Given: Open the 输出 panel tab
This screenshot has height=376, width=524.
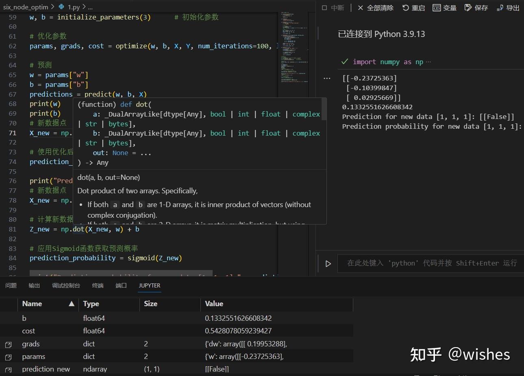Looking at the screenshot, I should point(34,285).
